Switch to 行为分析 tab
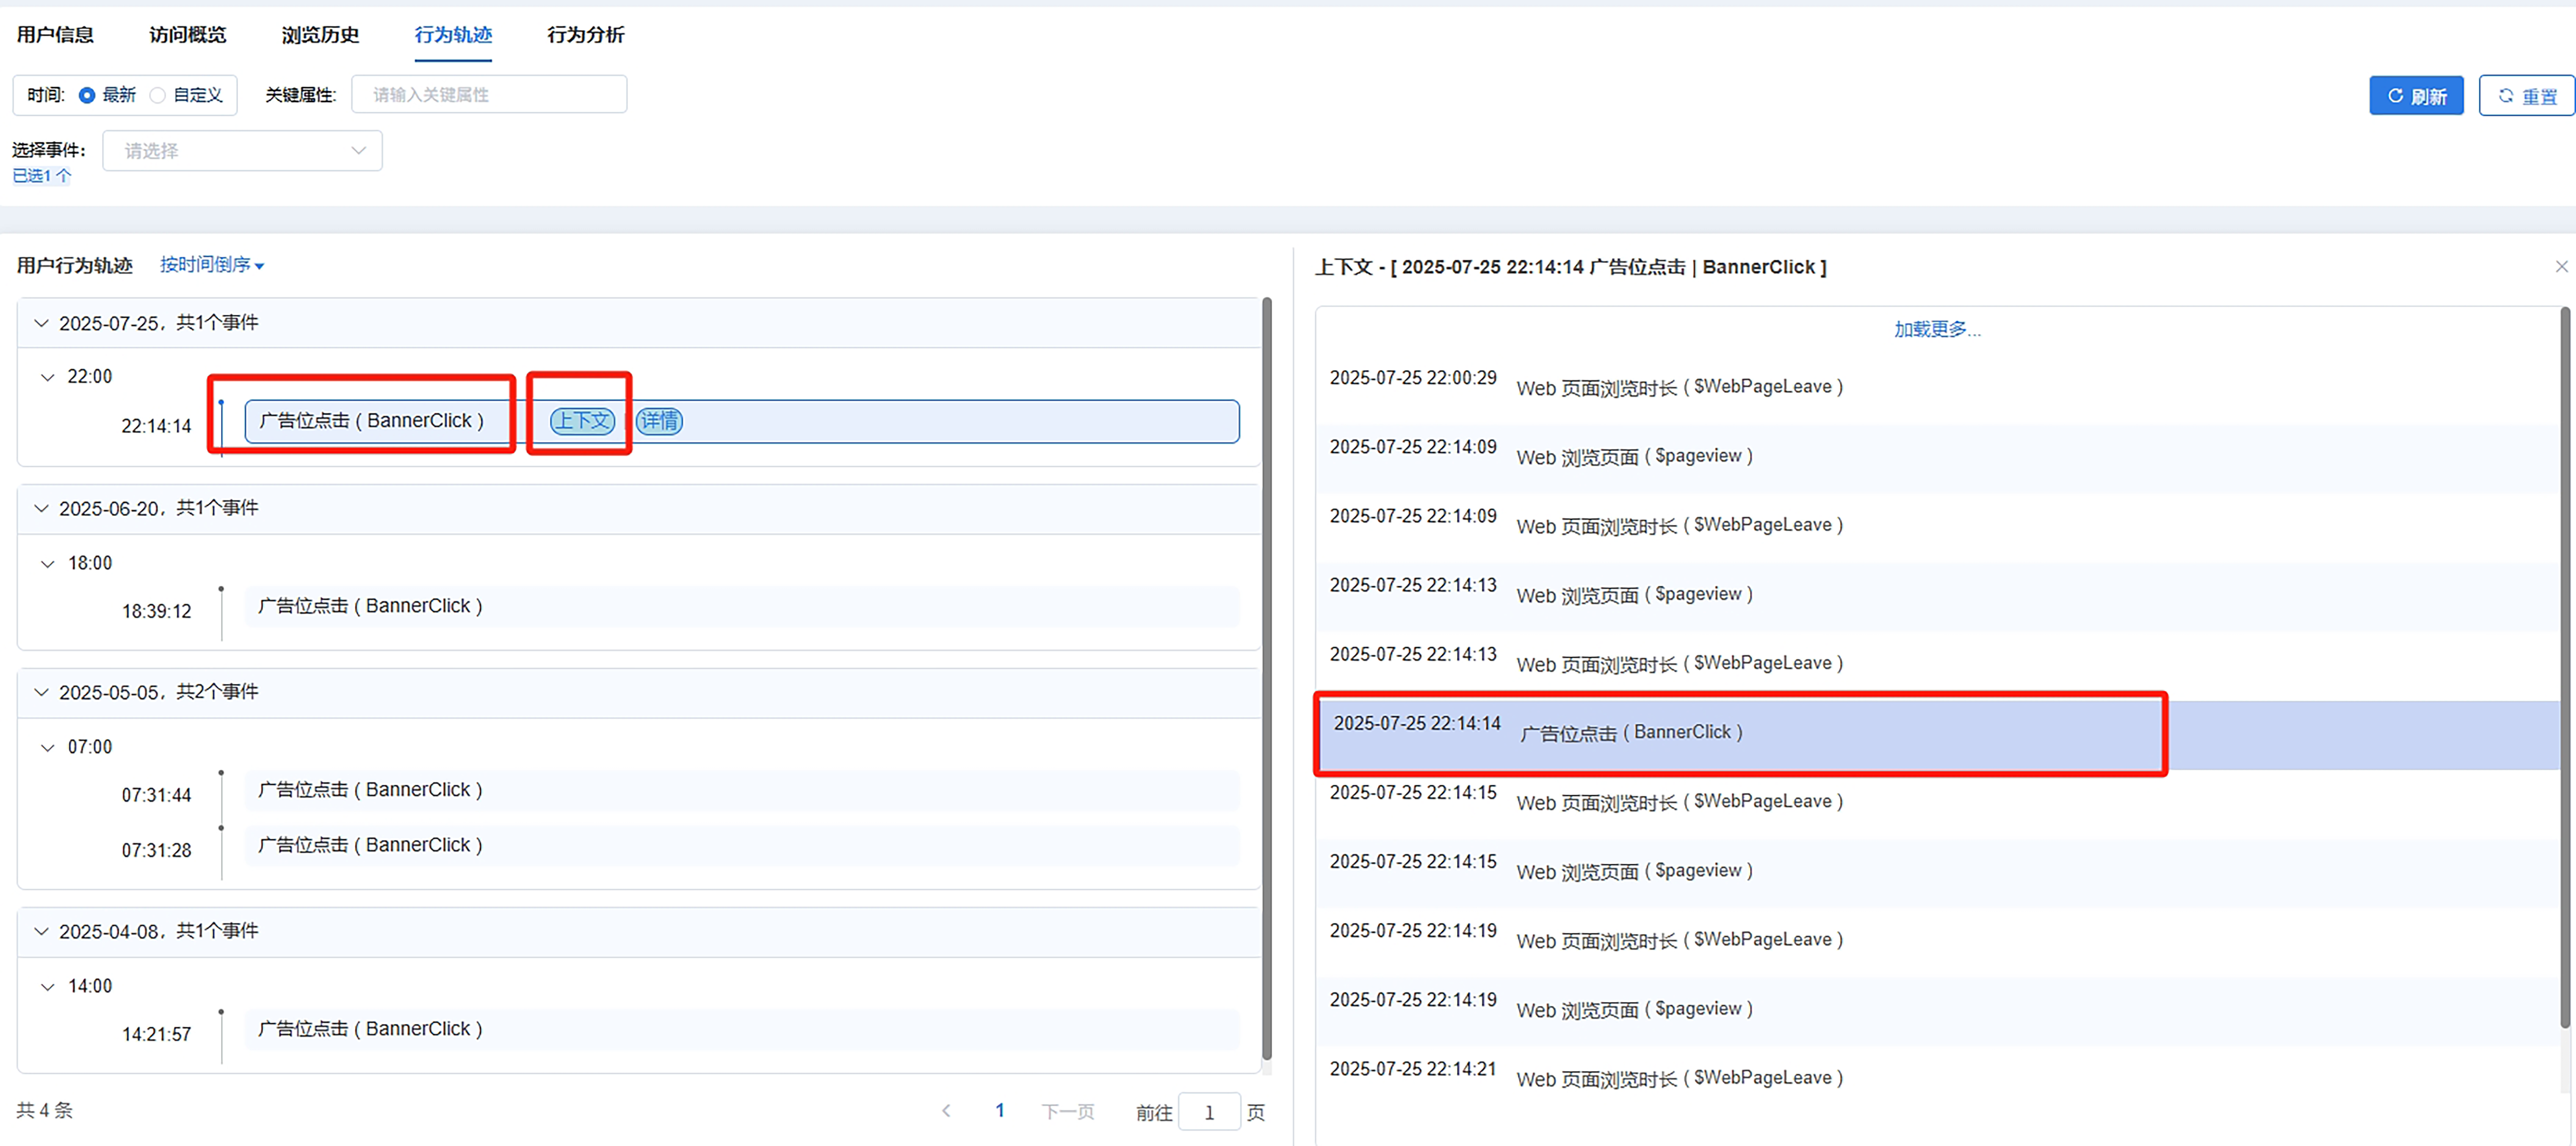 (585, 35)
